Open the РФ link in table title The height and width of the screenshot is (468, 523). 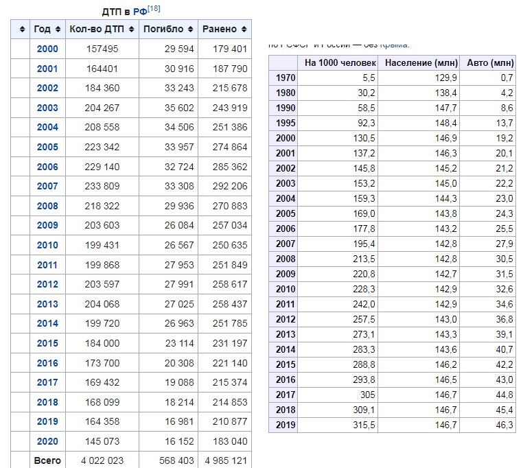click(140, 12)
